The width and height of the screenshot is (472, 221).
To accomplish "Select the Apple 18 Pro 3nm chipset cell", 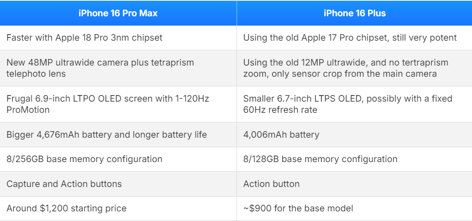I will (85, 38).
